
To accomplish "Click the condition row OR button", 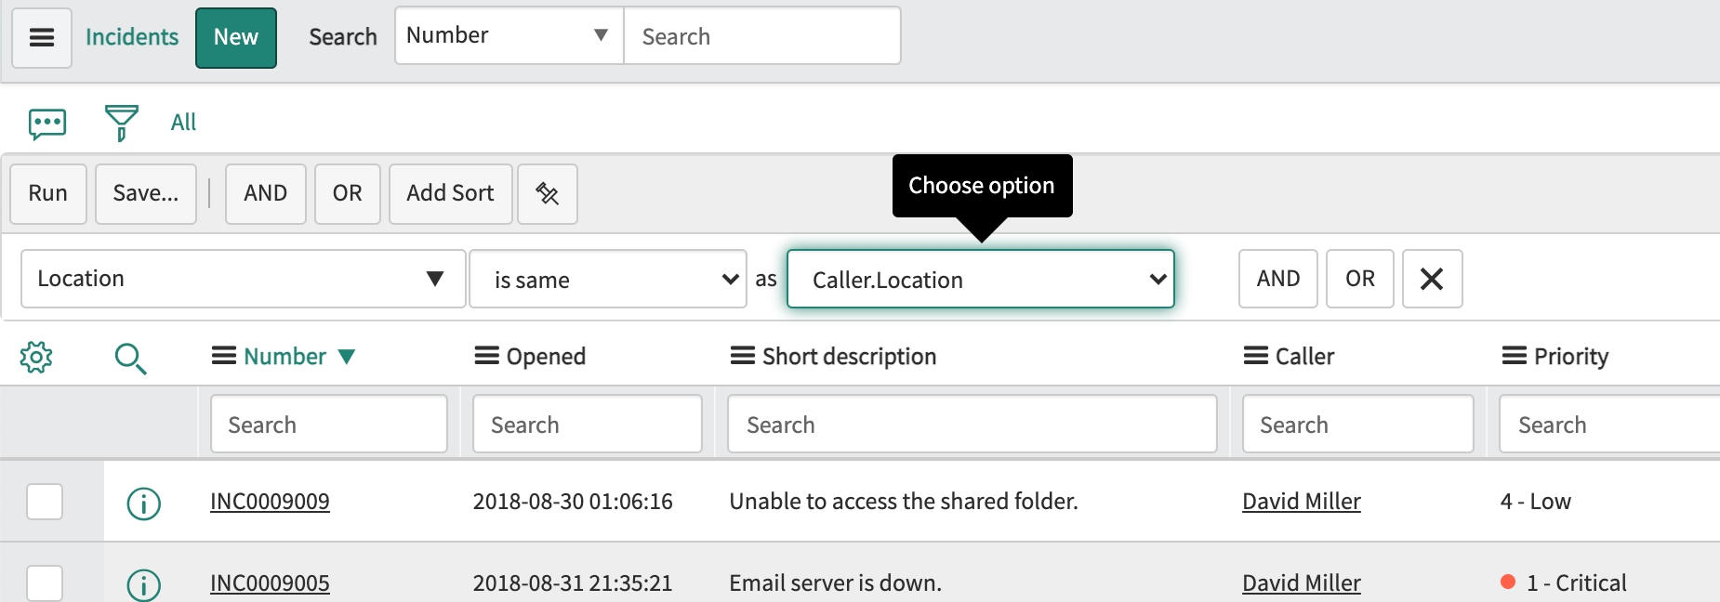I will click(x=1360, y=279).
